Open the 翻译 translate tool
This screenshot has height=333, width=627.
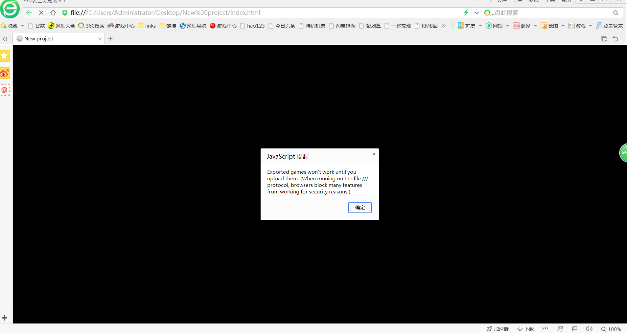pyautogui.click(x=522, y=26)
